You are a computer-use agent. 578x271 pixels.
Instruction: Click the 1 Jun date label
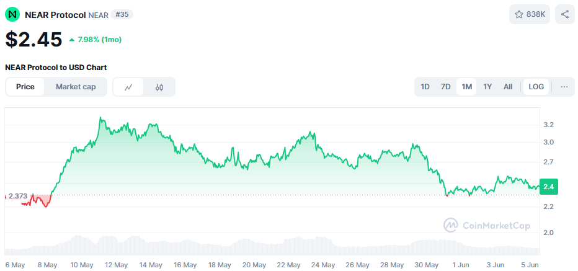click(x=461, y=265)
